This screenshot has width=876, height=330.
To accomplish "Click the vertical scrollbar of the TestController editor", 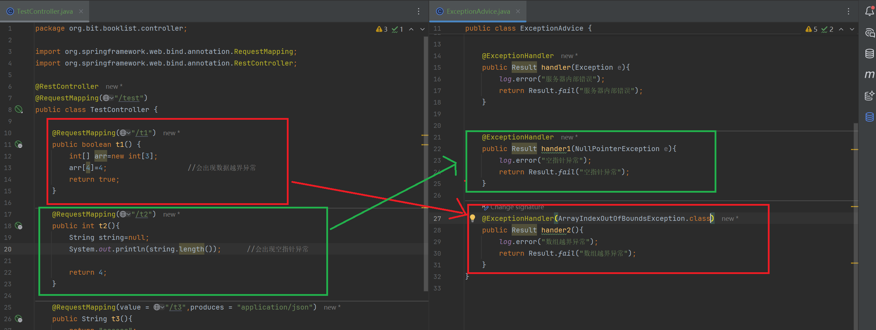I will [426, 164].
